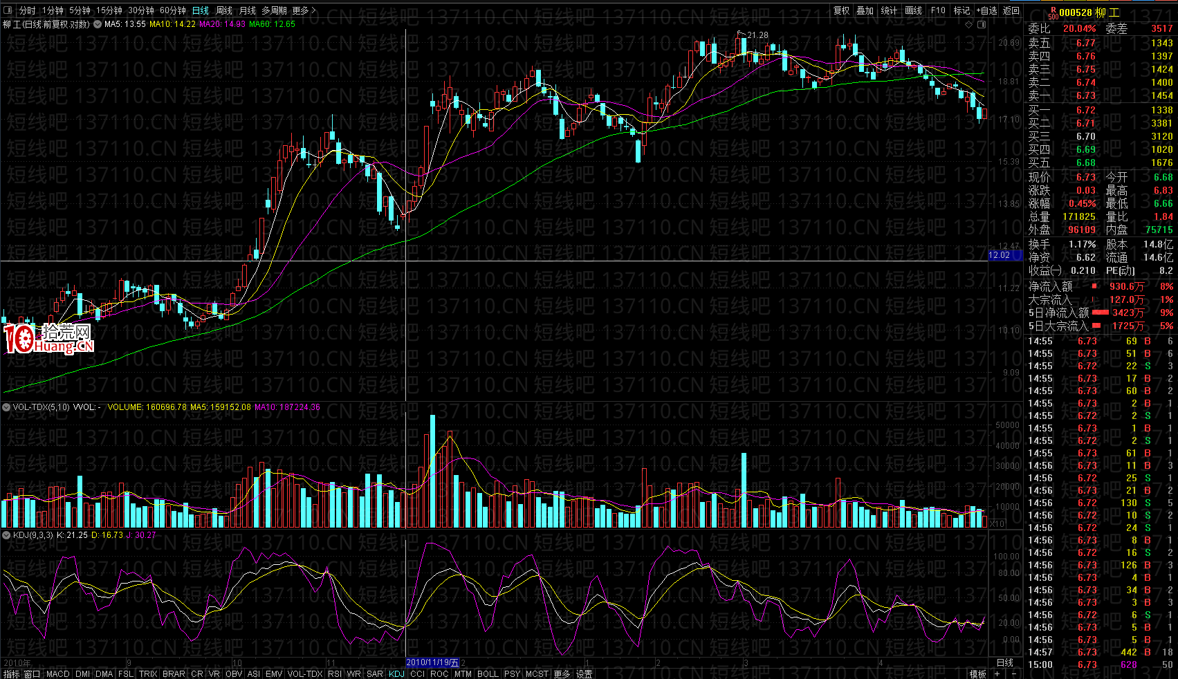The width and height of the screenshot is (1178, 679).
Task: Click the plus zoom-in button
Action: [x=997, y=674]
